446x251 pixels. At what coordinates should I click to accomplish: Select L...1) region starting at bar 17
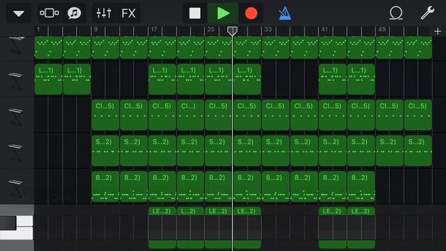click(x=162, y=79)
